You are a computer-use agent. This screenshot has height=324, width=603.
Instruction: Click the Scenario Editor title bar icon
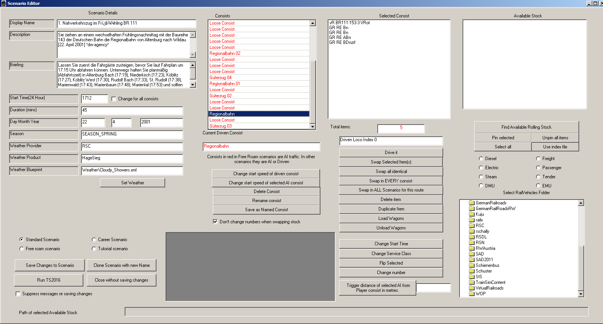point(3,3)
